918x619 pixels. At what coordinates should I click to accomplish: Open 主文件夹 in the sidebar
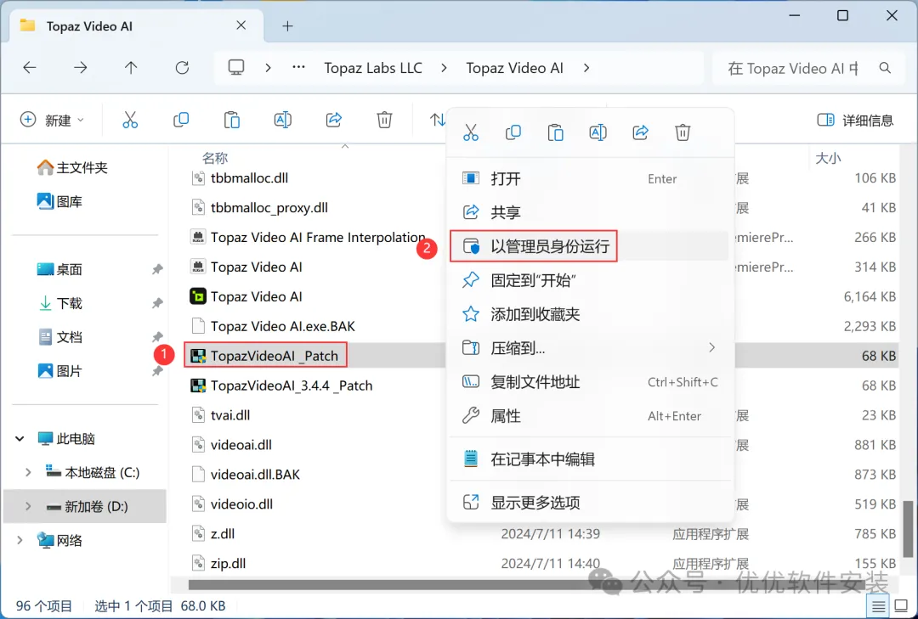point(72,168)
